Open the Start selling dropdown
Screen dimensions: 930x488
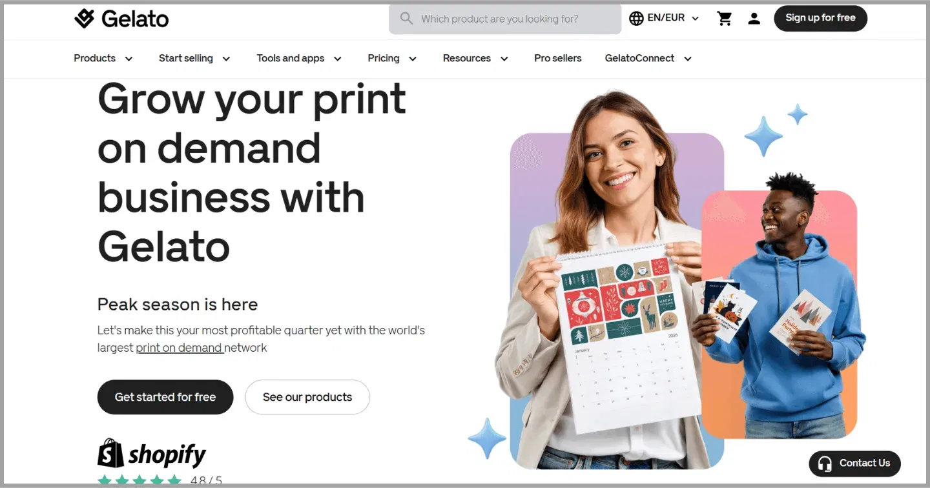[x=194, y=58]
